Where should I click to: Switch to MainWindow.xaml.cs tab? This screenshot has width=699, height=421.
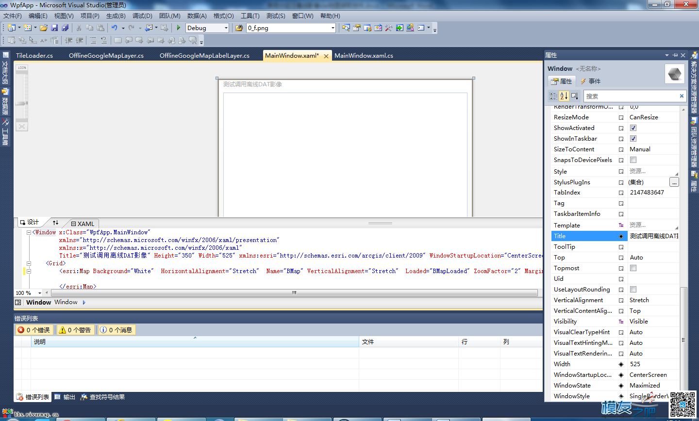tap(364, 56)
